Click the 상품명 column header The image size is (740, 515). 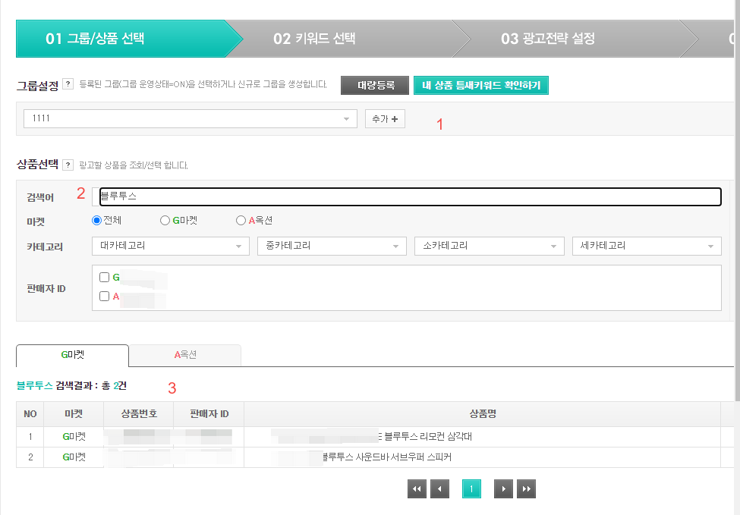pos(482,414)
